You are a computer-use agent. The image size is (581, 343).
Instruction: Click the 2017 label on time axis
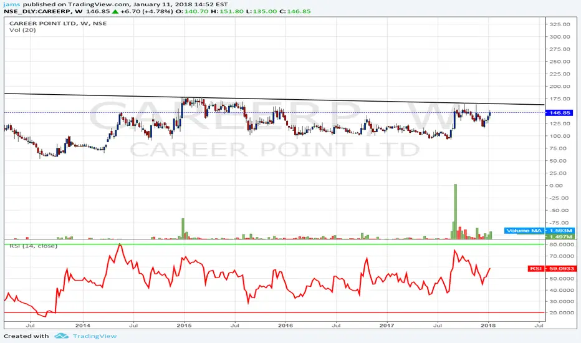point(387,326)
